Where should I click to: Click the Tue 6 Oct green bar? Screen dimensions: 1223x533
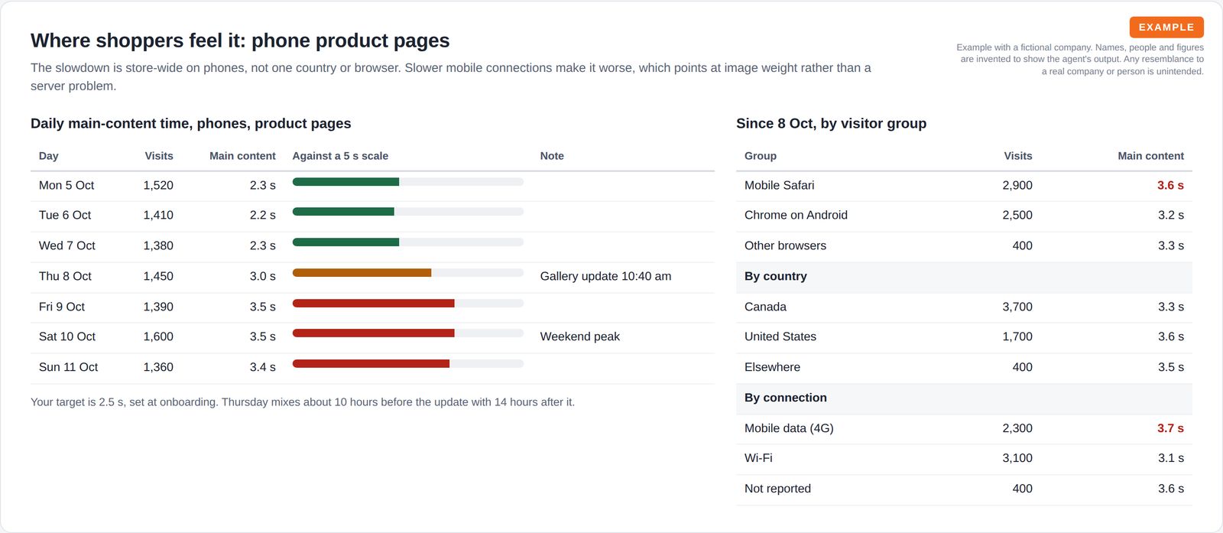pyautogui.click(x=343, y=212)
